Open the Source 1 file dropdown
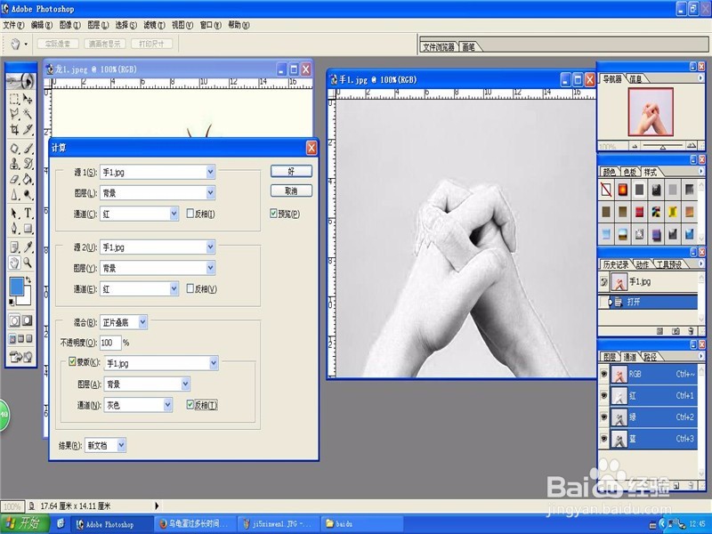The width and height of the screenshot is (712, 534). tap(210, 172)
